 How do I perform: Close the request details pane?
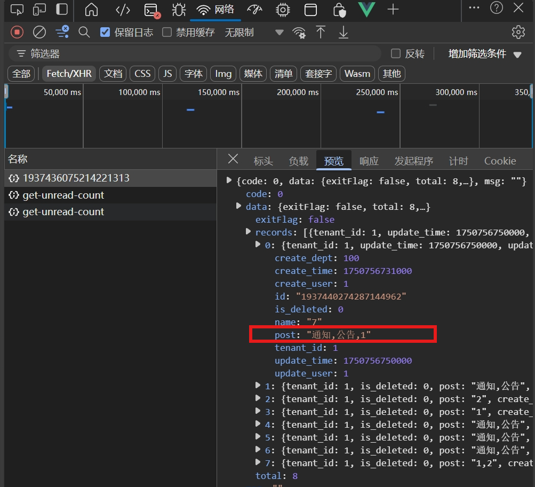click(233, 159)
